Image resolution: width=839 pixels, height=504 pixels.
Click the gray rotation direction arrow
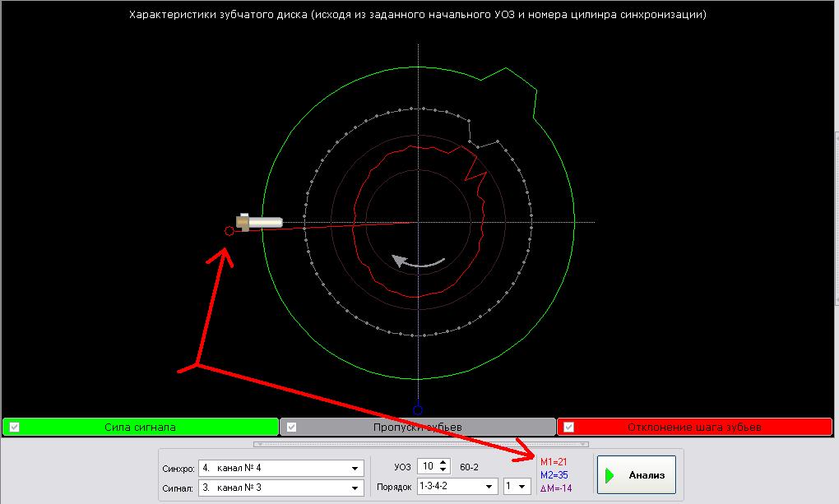419,261
